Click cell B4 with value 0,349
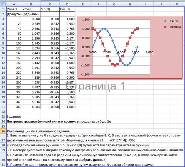This screenshot has height=167, width=185. click(x=31, y=24)
